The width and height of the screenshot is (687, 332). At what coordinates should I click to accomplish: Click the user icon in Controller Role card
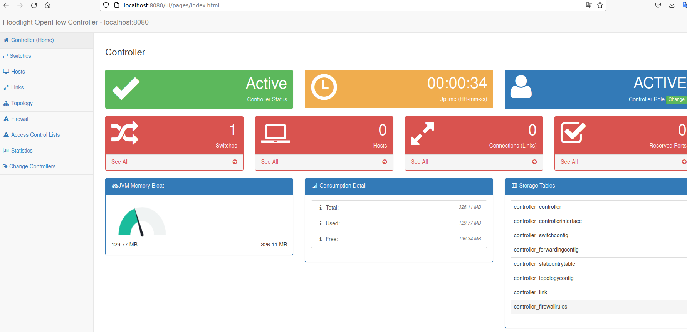coord(521,87)
